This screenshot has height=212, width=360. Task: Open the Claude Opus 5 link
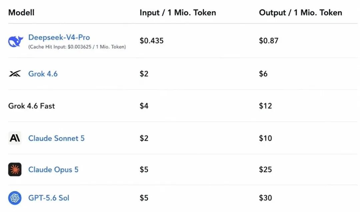pyautogui.click(x=53, y=170)
